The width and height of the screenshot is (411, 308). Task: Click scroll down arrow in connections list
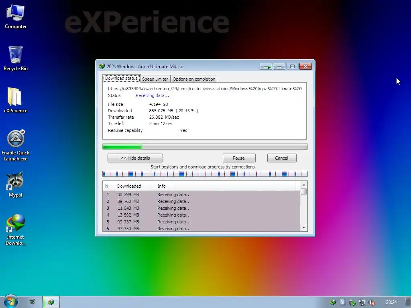coord(304,228)
